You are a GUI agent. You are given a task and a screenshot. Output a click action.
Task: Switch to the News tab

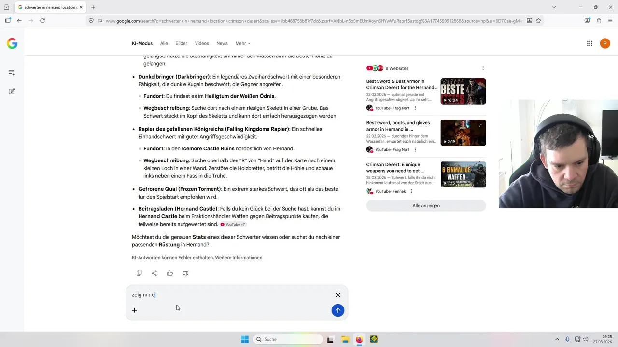[222, 43]
